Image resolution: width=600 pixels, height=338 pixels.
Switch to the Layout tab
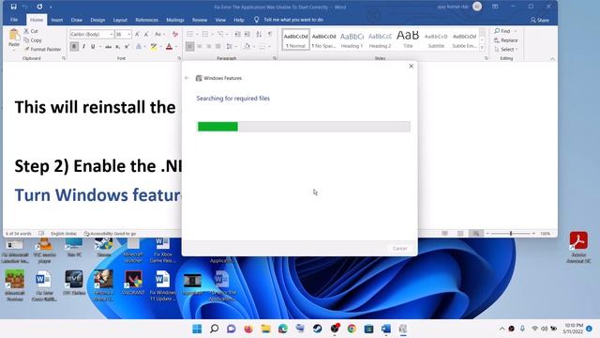click(120, 20)
